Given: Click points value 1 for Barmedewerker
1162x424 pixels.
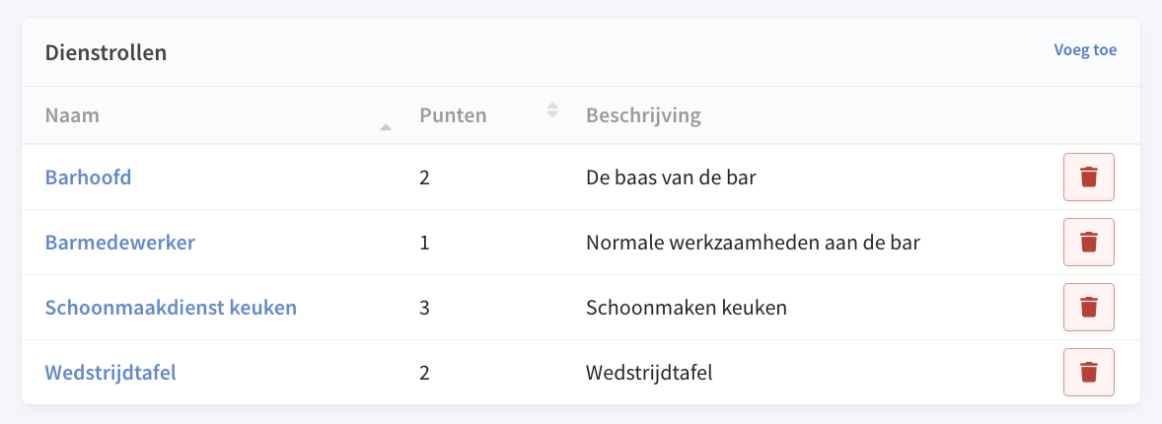Looking at the screenshot, I should pyautogui.click(x=424, y=243).
